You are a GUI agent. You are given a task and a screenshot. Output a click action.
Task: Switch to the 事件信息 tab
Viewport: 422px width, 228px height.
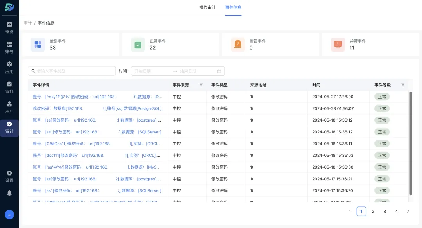pyautogui.click(x=233, y=7)
